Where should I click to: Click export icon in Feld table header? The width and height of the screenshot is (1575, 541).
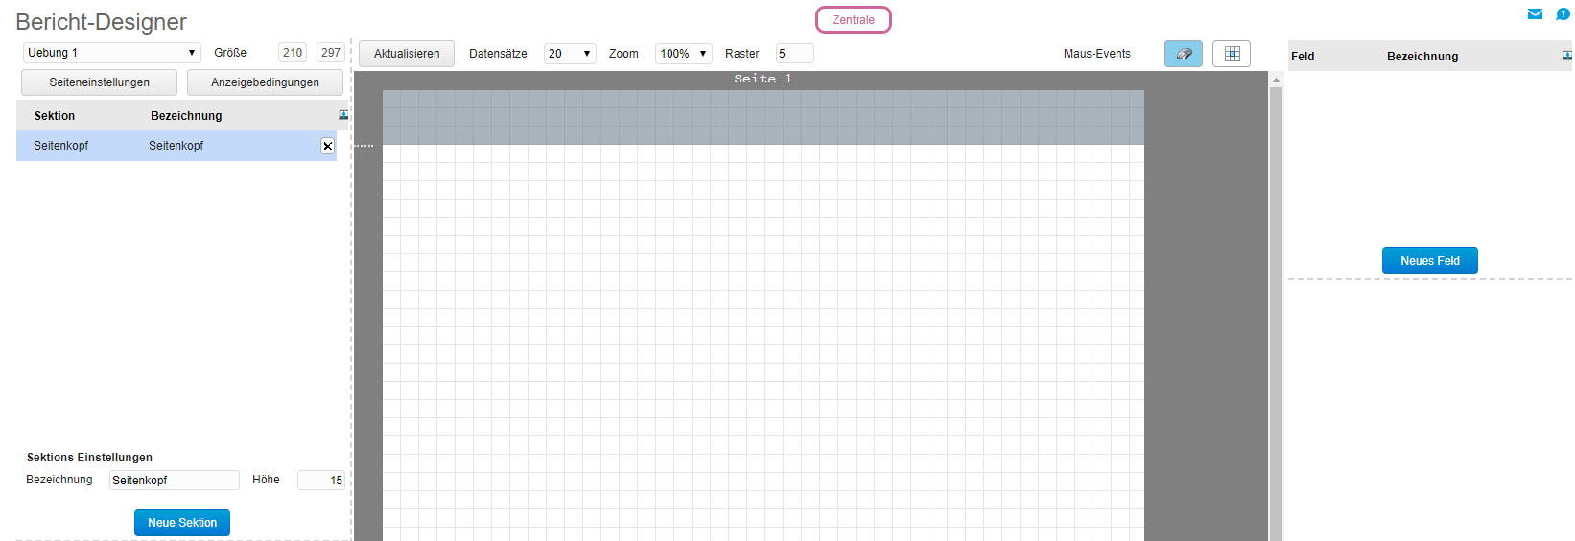click(x=1567, y=56)
